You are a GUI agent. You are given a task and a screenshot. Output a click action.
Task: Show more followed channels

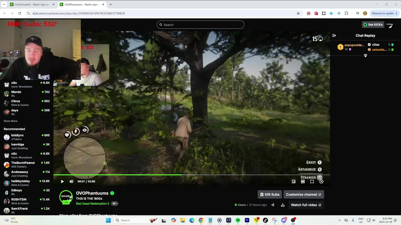point(11,121)
